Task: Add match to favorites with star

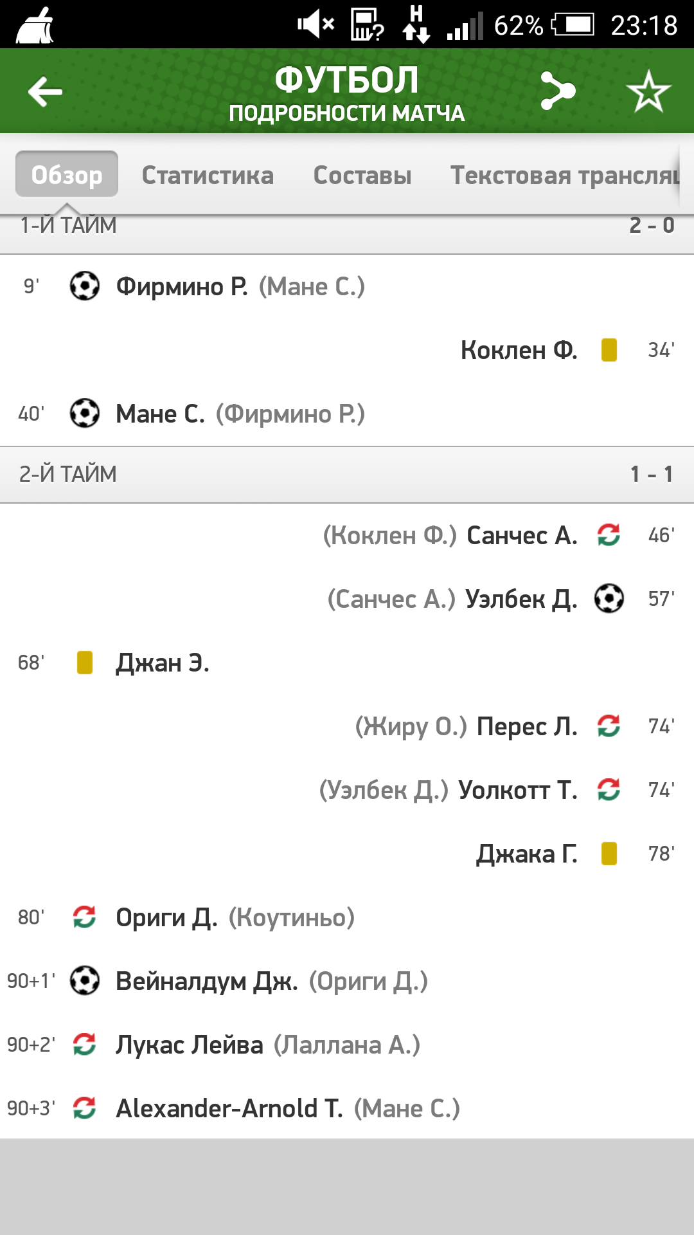Action: (648, 91)
